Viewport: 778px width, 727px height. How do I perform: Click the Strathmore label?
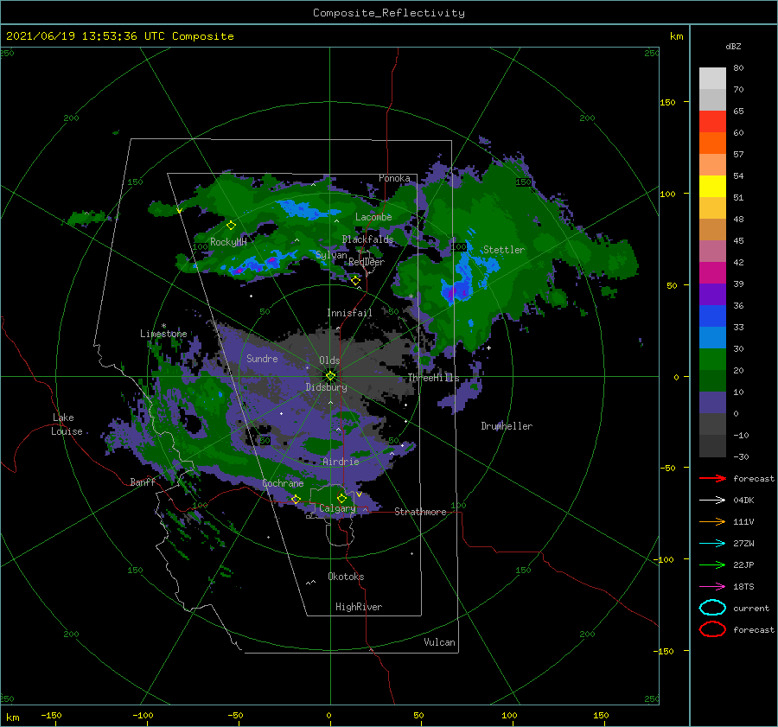tap(420, 512)
